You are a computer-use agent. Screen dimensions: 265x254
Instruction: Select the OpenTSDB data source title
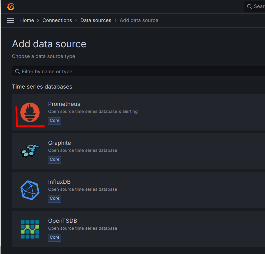coord(63,221)
